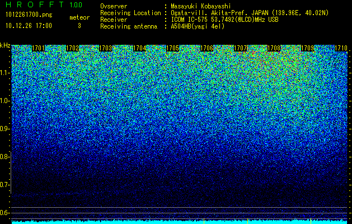Click the Receiver field label

click(x=114, y=20)
